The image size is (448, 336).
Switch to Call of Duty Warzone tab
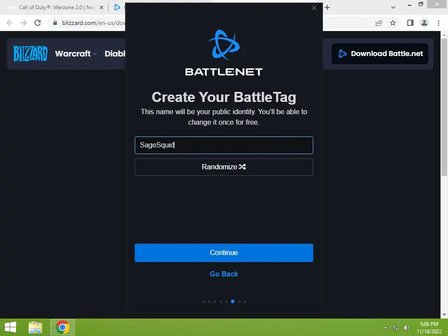point(56,7)
